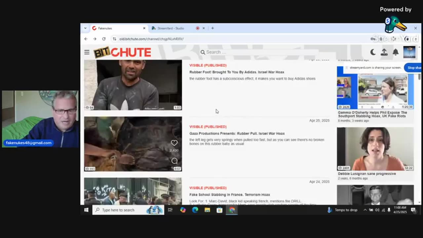The image size is (423, 238).
Task: Click the site info icon in the address bar
Action: [114, 39]
